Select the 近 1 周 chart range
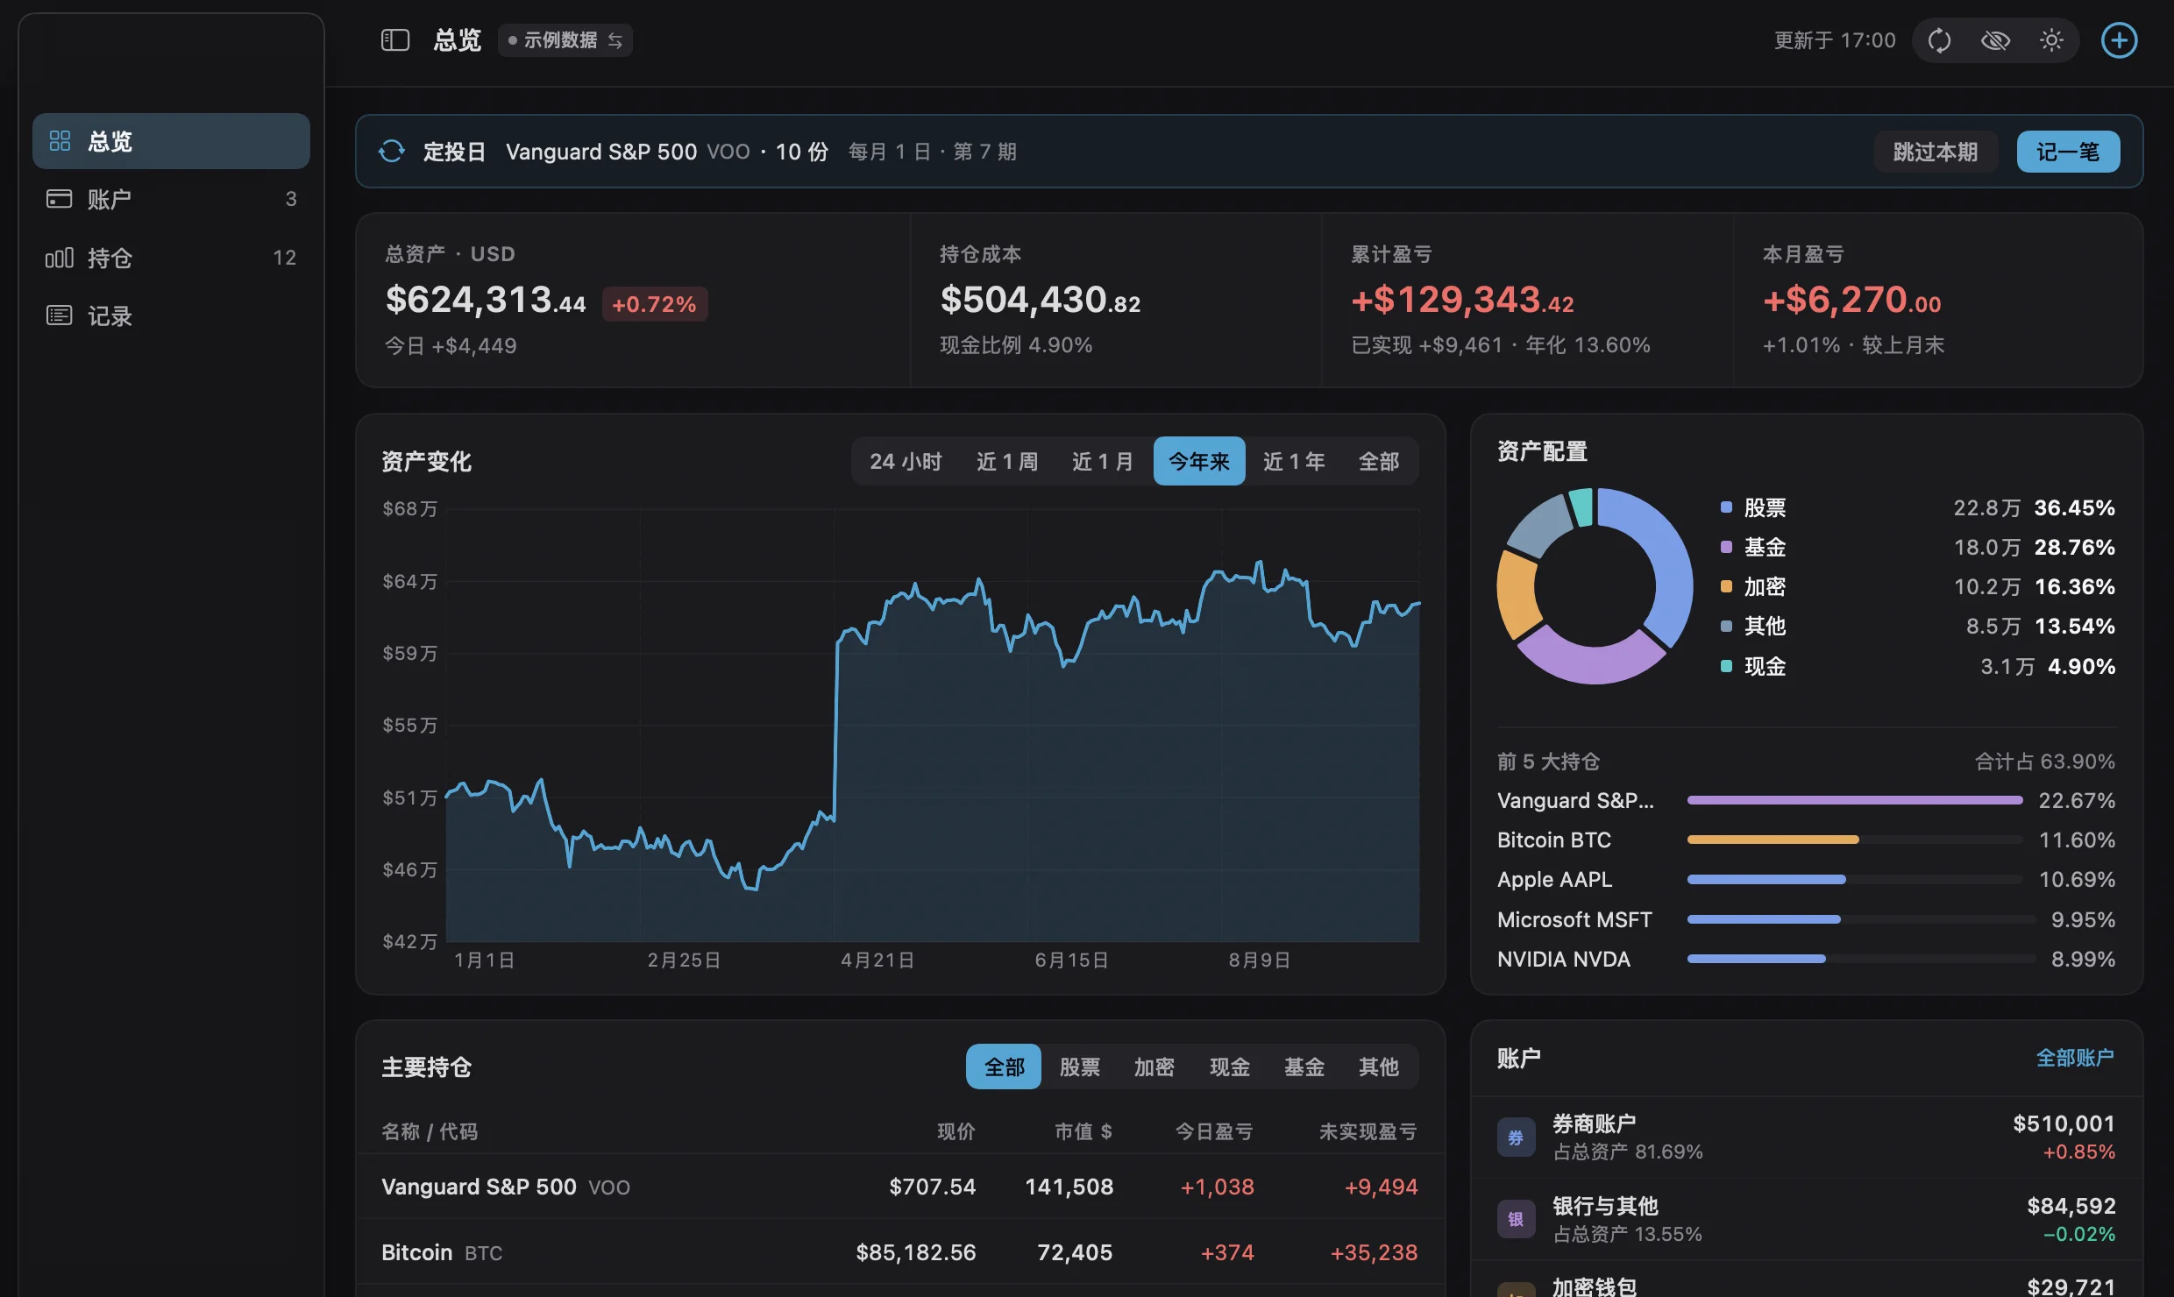Viewport: 2174px width, 1297px height. click(x=1007, y=461)
